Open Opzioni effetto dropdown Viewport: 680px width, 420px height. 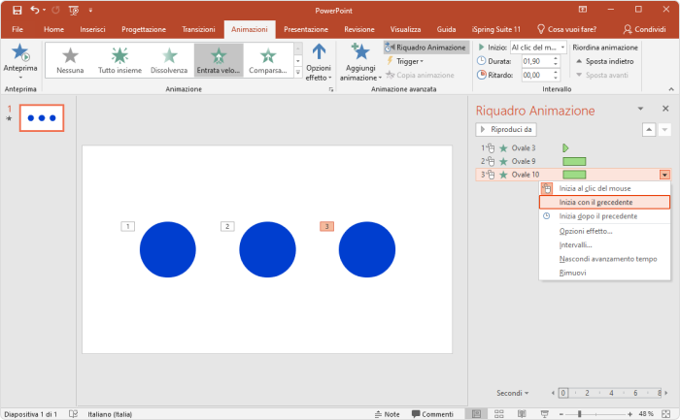[x=319, y=63]
